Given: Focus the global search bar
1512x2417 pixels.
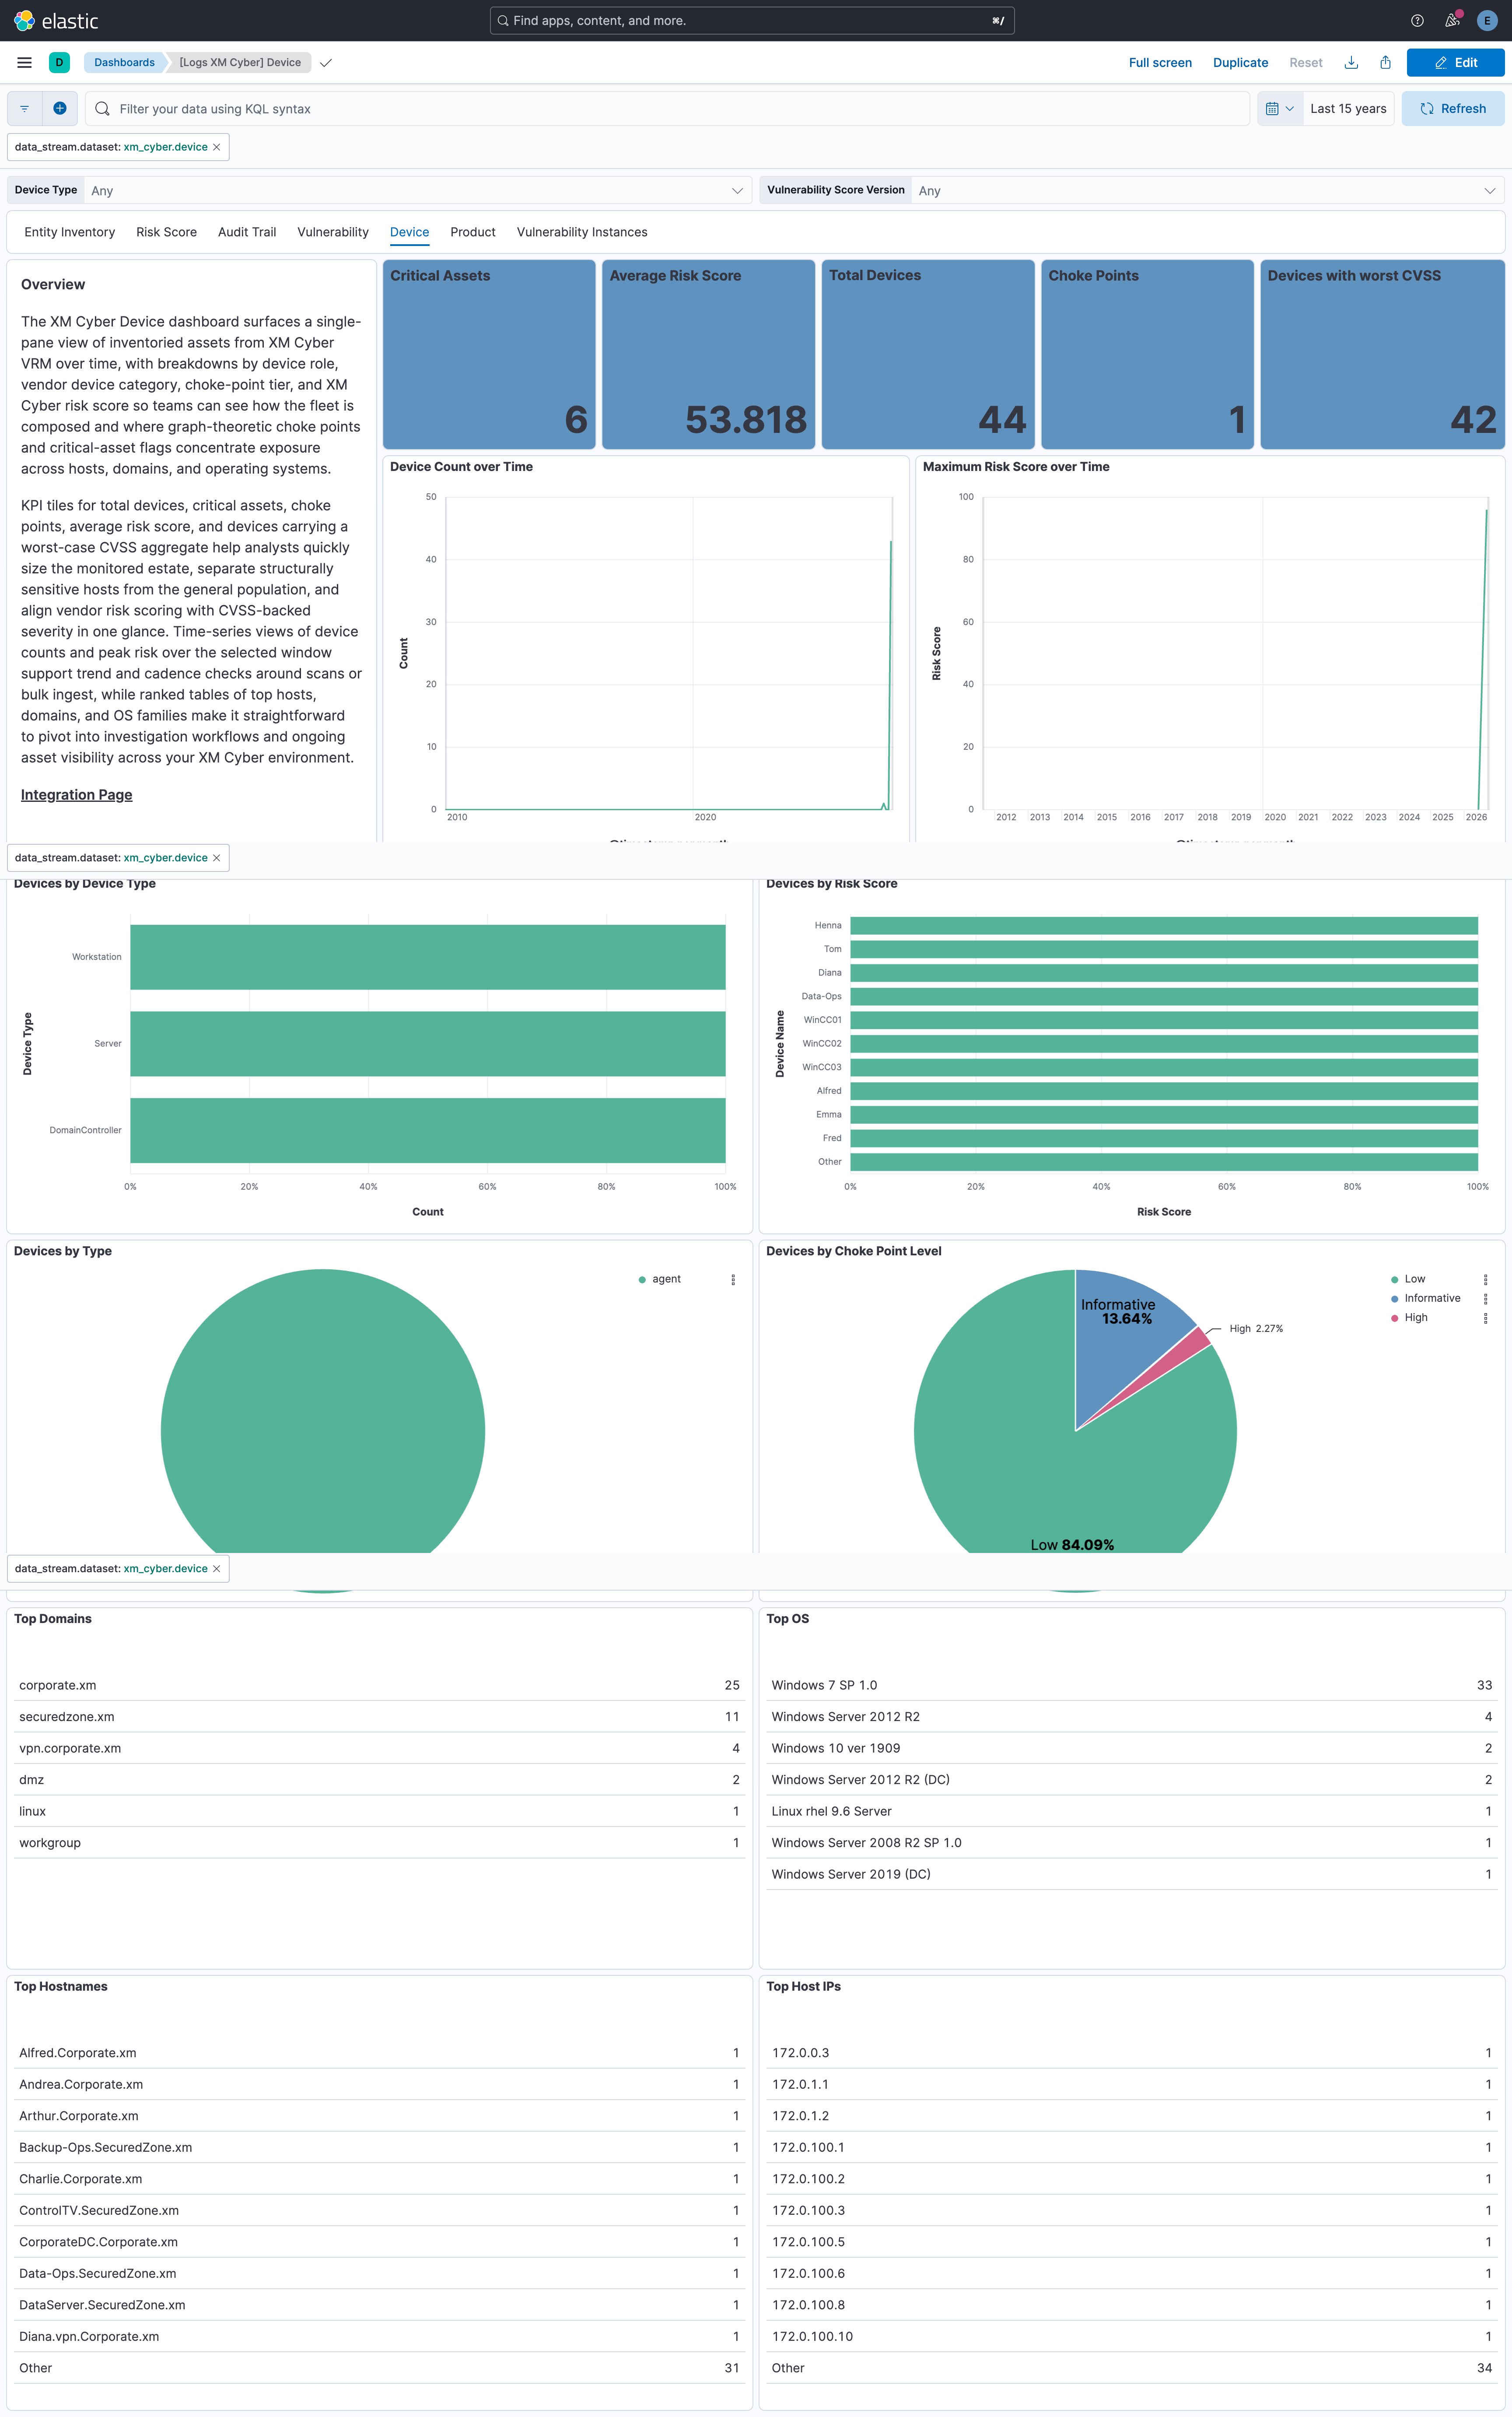Looking at the screenshot, I should click(752, 21).
